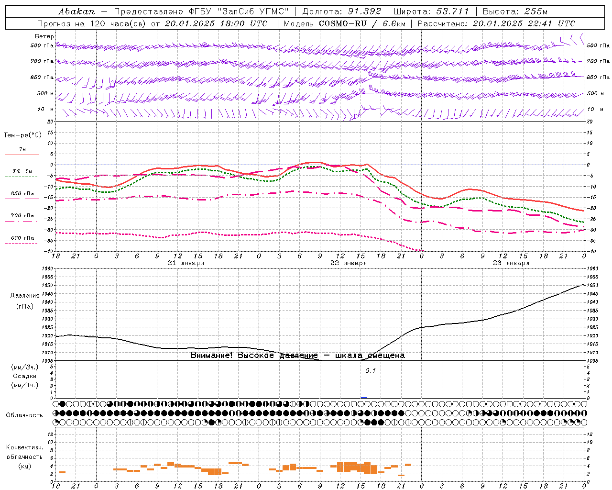Click the "Осадки" precipitation label
Viewport: 612px width, 490px height.
point(25,376)
